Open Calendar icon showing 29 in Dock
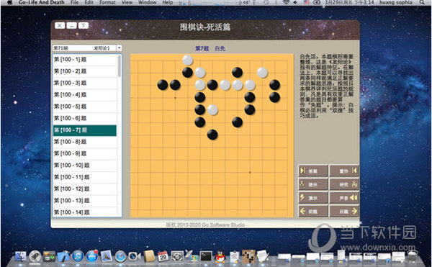Viewport: 432px width, 267px height. [163, 256]
